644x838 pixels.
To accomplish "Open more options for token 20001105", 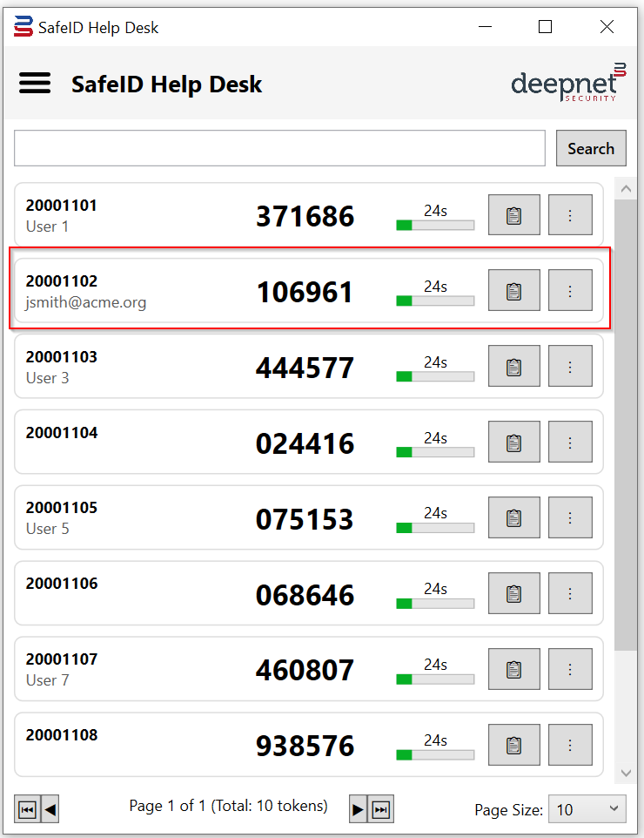I will (x=570, y=517).
